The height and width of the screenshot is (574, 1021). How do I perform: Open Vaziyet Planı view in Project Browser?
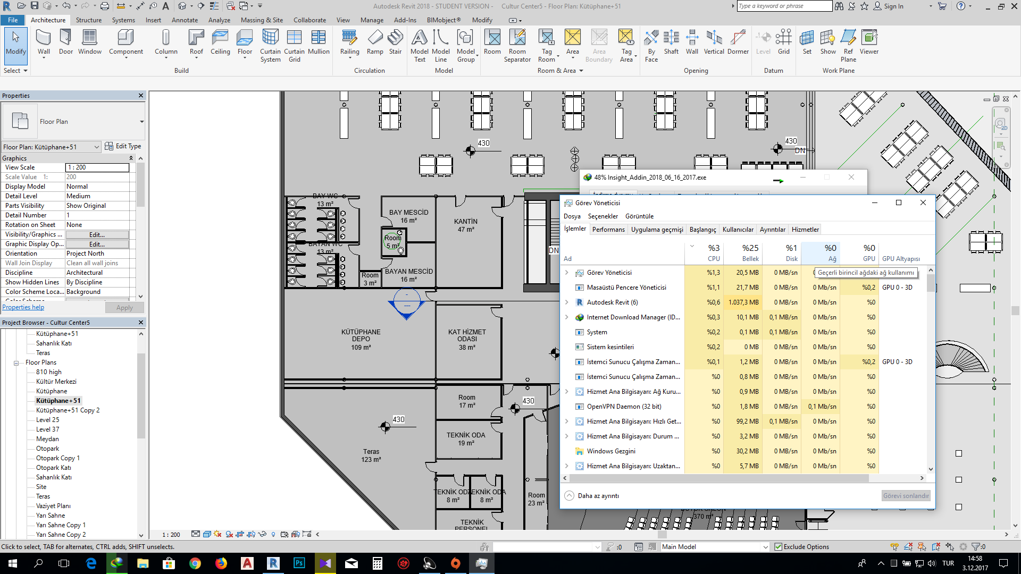[53, 506]
